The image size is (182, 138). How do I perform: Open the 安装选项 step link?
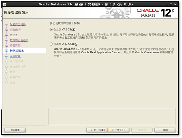coord(15,30)
